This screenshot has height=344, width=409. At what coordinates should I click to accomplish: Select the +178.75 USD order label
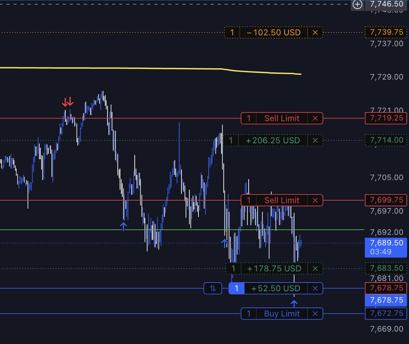274,268
